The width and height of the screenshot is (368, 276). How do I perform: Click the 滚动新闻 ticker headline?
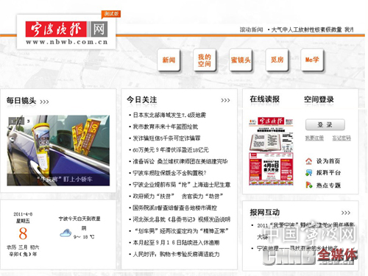coord(312,29)
